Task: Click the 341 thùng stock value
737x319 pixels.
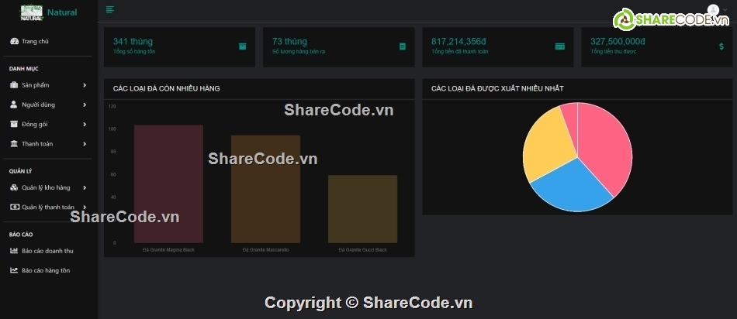Action: [133, 42]
